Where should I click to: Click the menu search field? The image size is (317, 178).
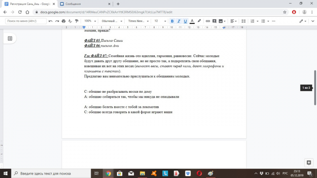pos(26,21)
